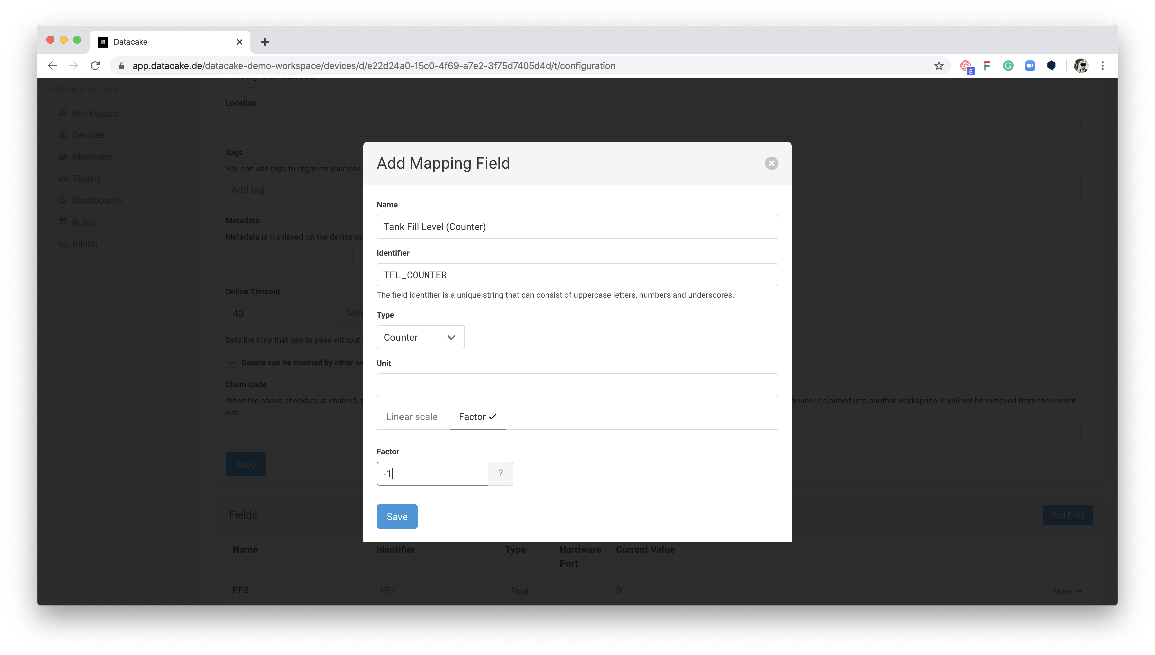The height and width of the screenshot is (655, 1155).
Task: Click the Location input field
Action: point(652,125)
